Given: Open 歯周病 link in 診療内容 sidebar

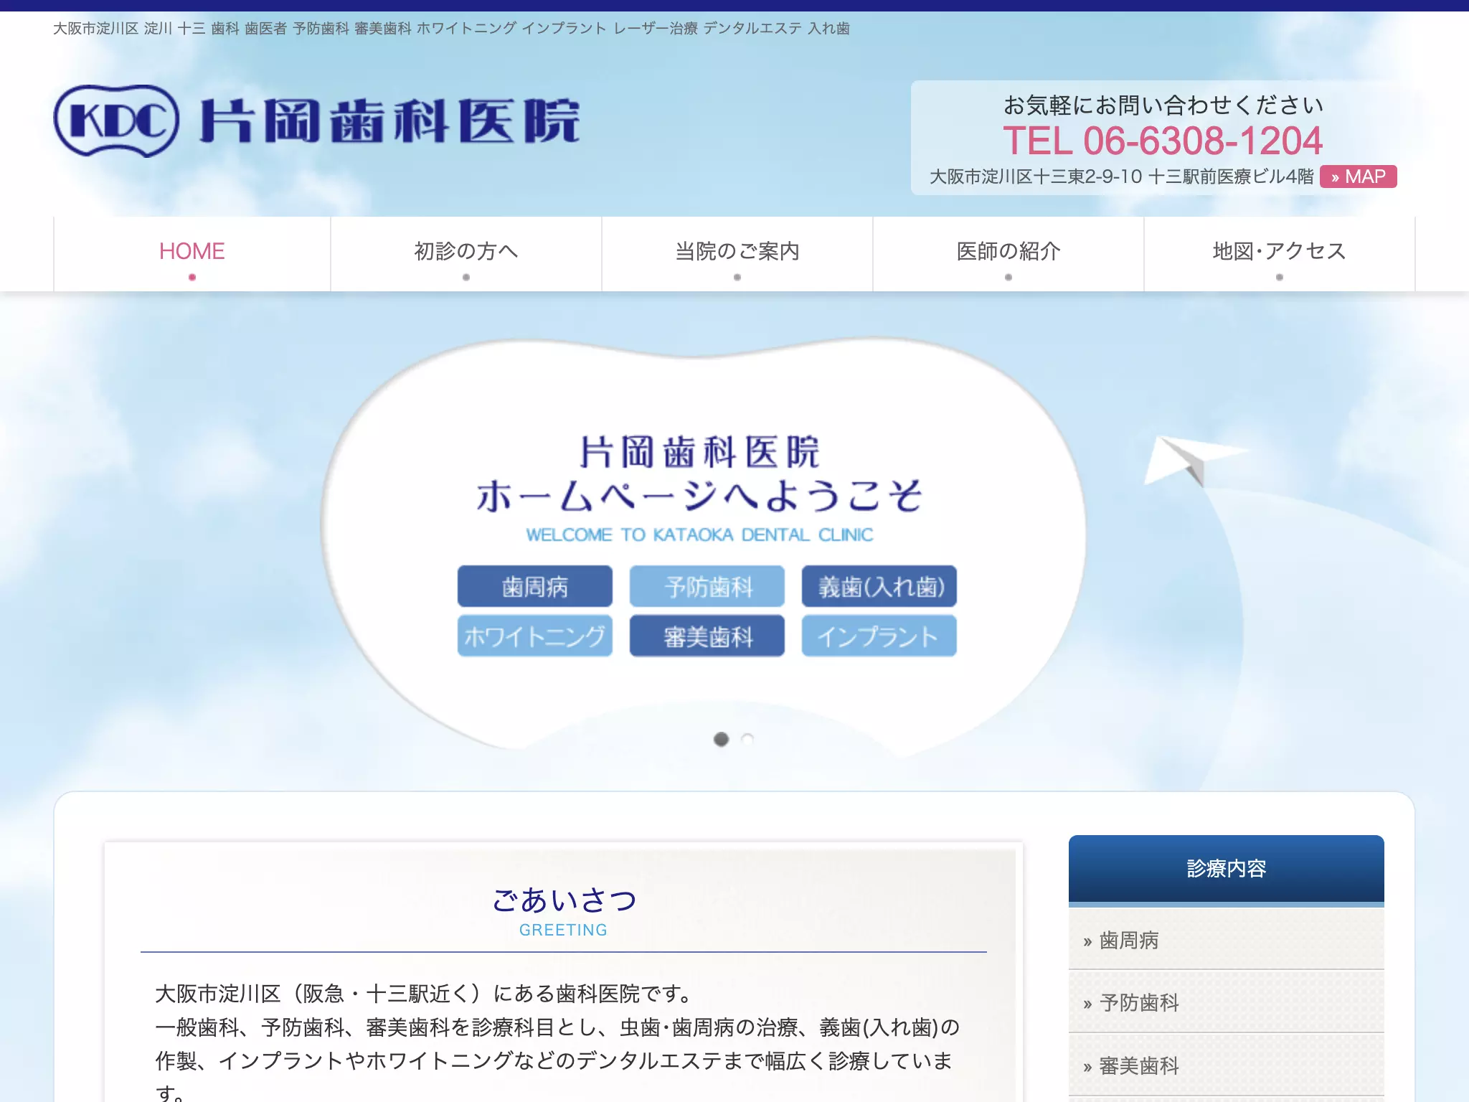Looking at the screenshot, I should pyautogui.click(x=1227, y=940).
